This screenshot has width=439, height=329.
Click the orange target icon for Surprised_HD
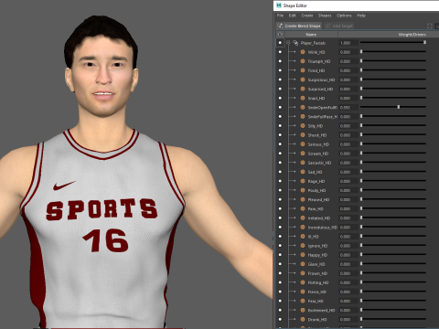[303, 89]
